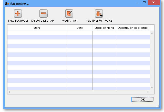Click the New backorder plus icon
This screenshot has height=112, width=164.
[18, 14]
